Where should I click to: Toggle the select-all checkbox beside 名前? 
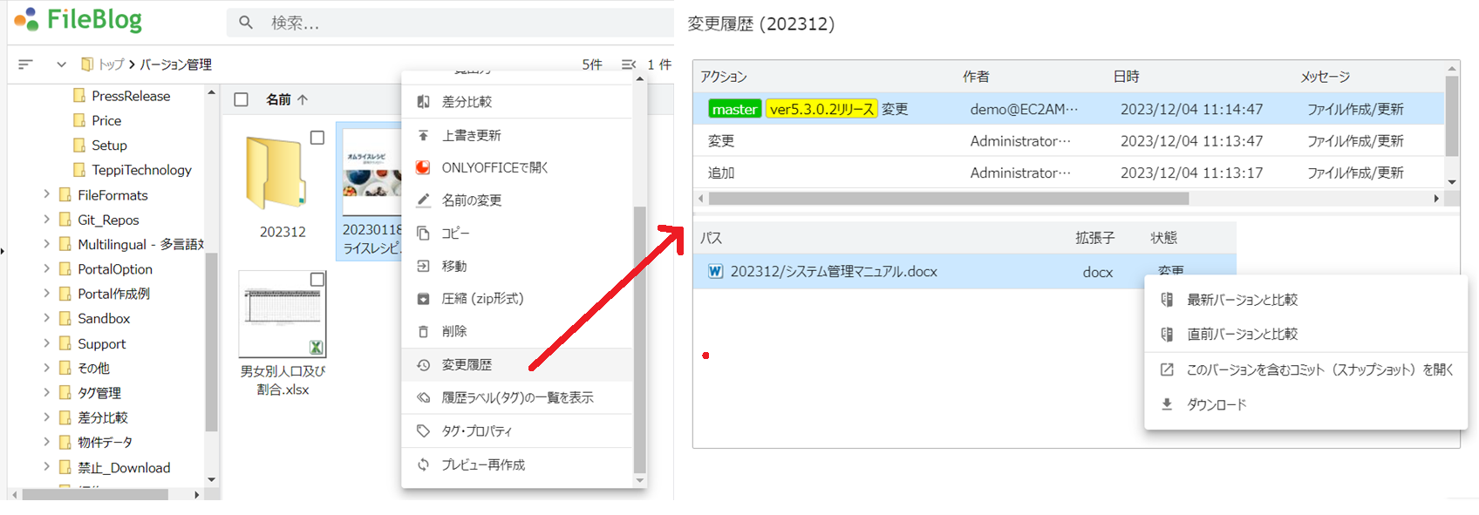(242, 100)
